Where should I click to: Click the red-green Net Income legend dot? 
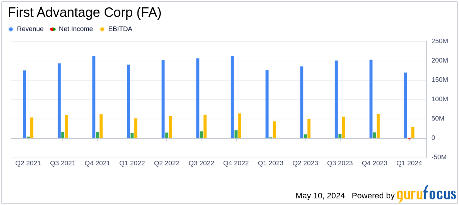coord(53,29)
